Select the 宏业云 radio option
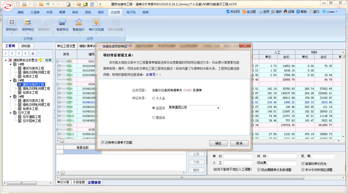Screen dimensions: 348x194 [x=154, y=117]
